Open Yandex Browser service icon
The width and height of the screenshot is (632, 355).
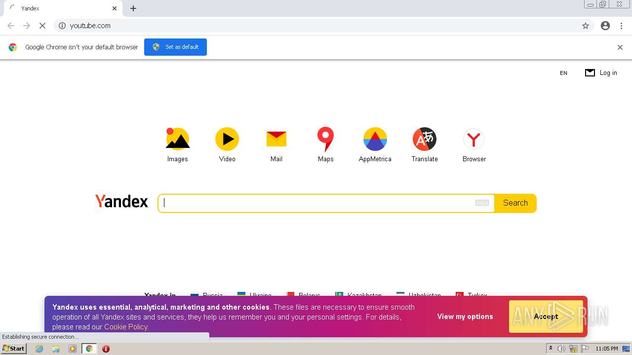pyautogui.click(x=474, y=139)
